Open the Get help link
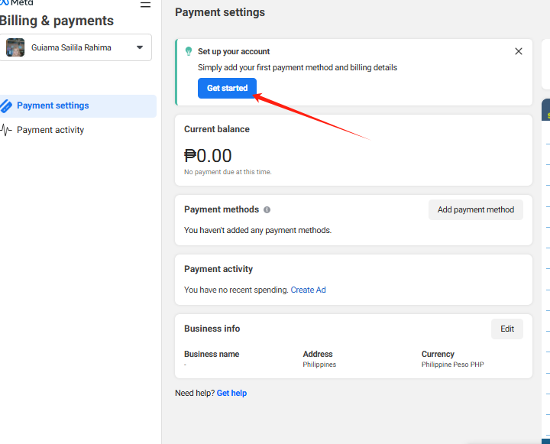This screenshot has width=550, height=444. click(231, 393)
